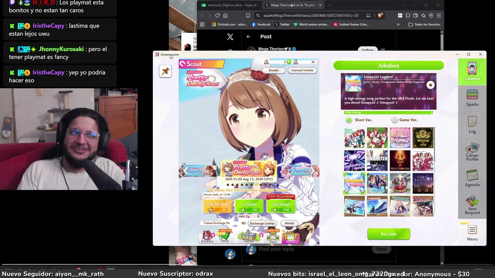Open the Watch anime online bookmark

pos(311,24)
